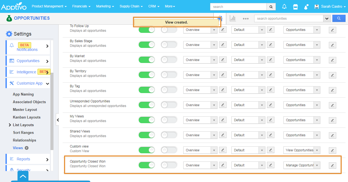348x182 pixels.
Task: Open the Master Layout settings link
Action: click(25, 109)
